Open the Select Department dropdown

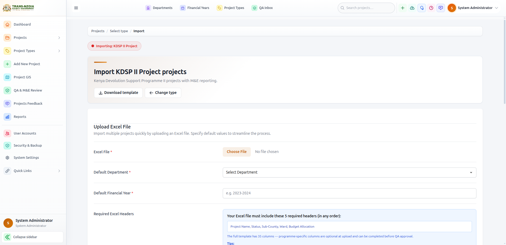[x=349, y=172]
